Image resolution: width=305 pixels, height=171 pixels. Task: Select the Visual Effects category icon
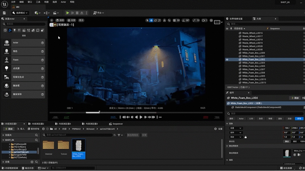point(29,30)
